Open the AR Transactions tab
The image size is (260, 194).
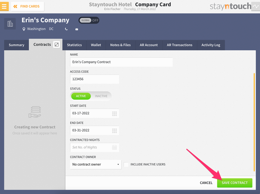[x=179, y=45]
